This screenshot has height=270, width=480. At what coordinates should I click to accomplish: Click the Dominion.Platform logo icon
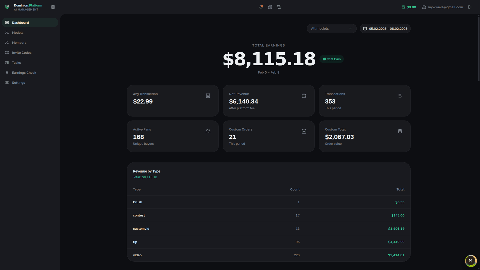tap(7, 7)
